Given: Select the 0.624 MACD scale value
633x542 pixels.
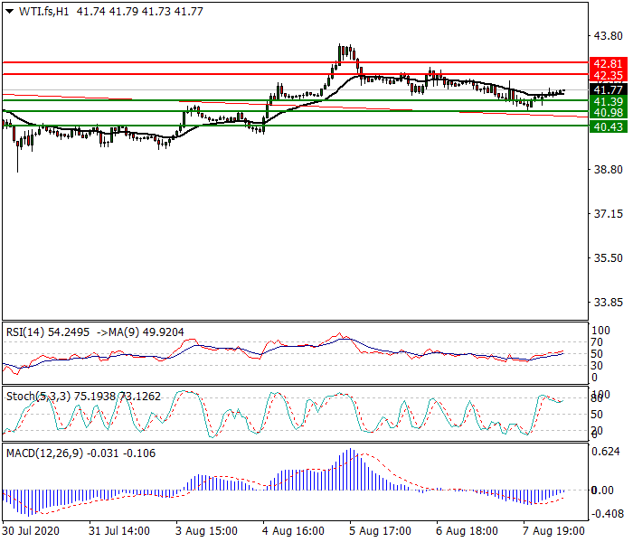Looking at the screenshot, I should [606, 452].
